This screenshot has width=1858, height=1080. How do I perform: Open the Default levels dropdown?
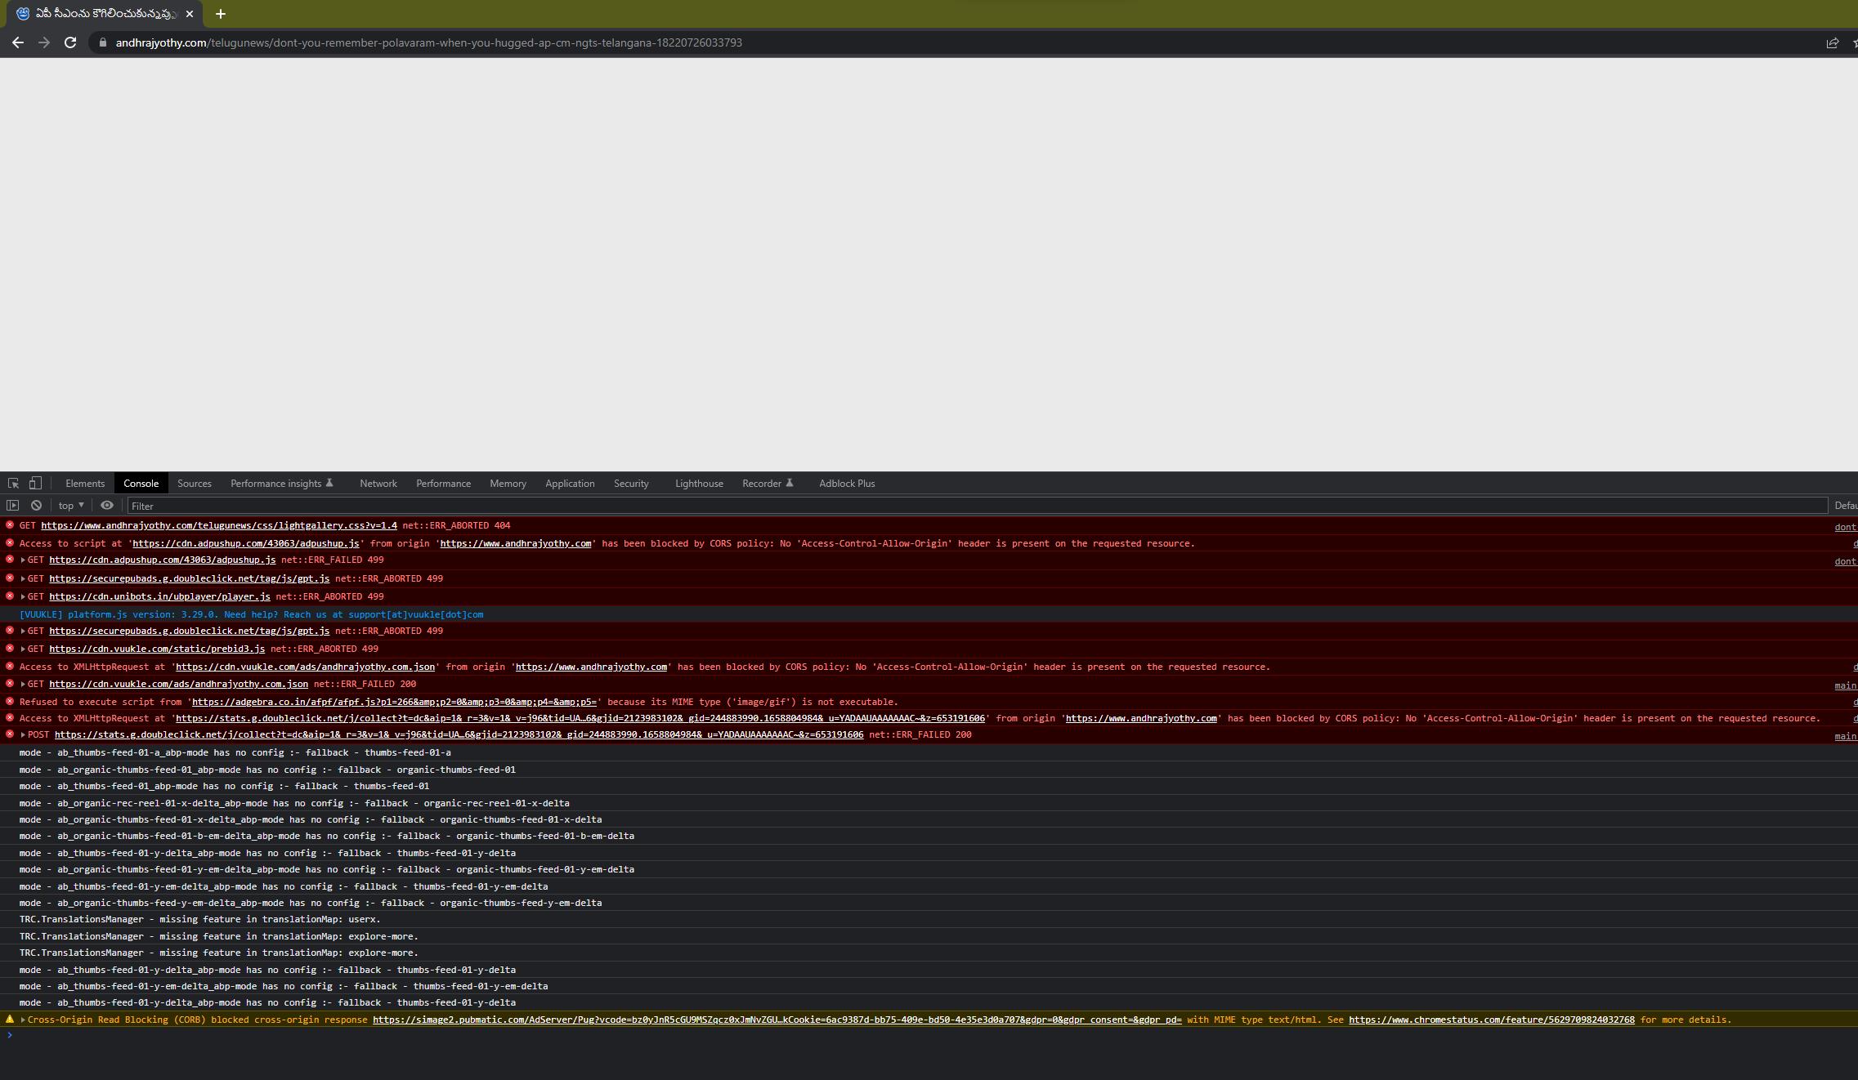click(1847, 506)
